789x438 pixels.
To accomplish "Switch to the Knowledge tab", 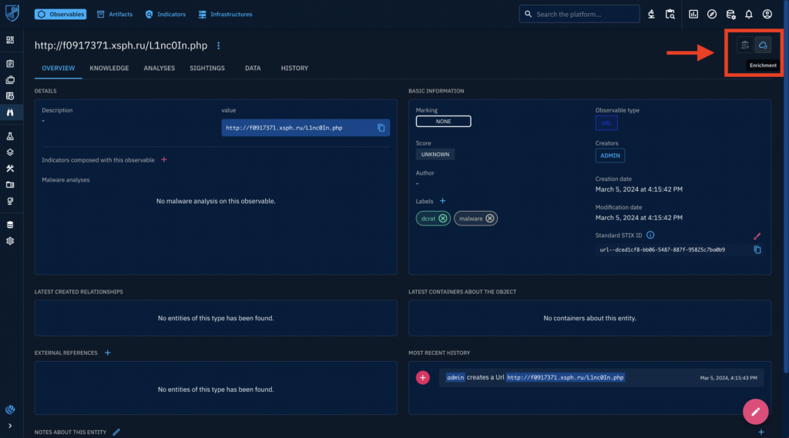I will (x=109, y=69).
